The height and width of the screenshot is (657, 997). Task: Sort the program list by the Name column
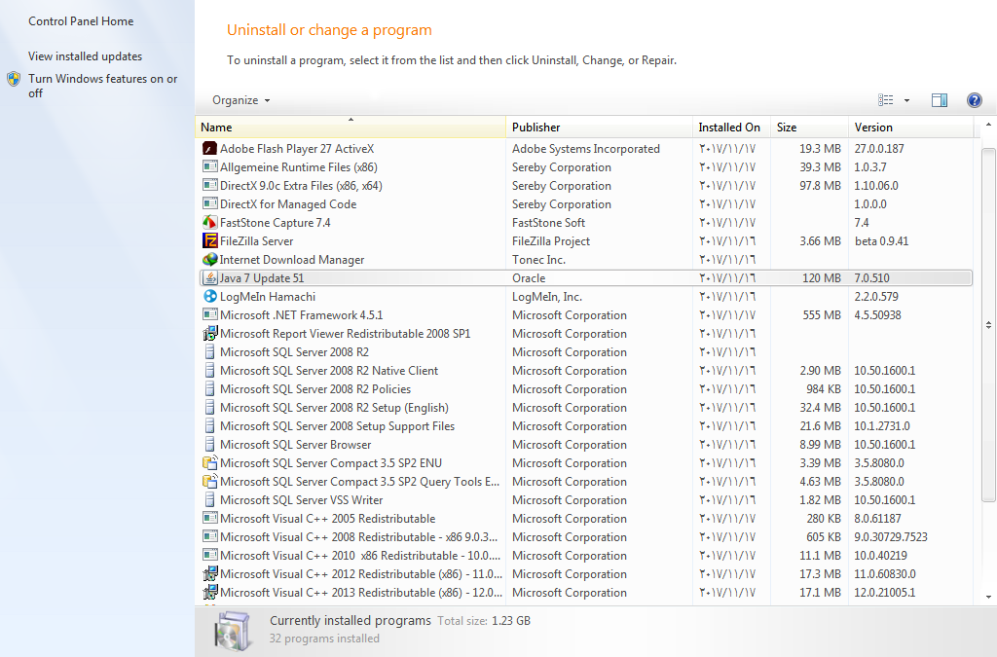[351, 128]
